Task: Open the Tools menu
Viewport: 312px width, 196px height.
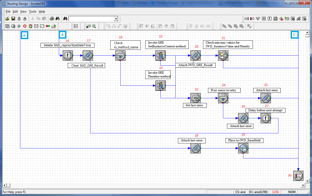Action: pos(33,12)
